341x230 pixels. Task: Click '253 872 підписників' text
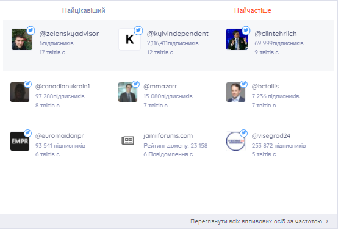pos(279,146)
